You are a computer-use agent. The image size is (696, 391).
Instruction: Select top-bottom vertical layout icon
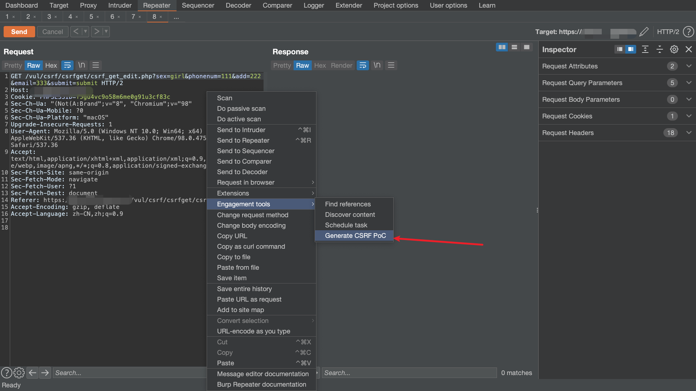coord(514,47)
